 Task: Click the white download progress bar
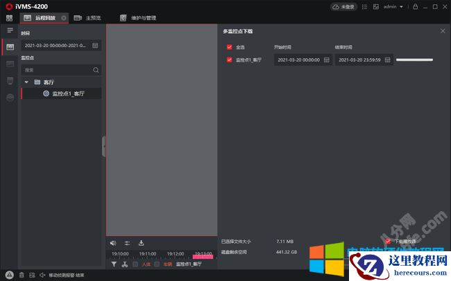tap(414, 60)
